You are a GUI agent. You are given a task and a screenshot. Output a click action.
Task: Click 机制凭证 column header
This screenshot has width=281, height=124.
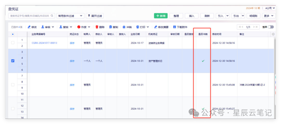tap(153, 34)
